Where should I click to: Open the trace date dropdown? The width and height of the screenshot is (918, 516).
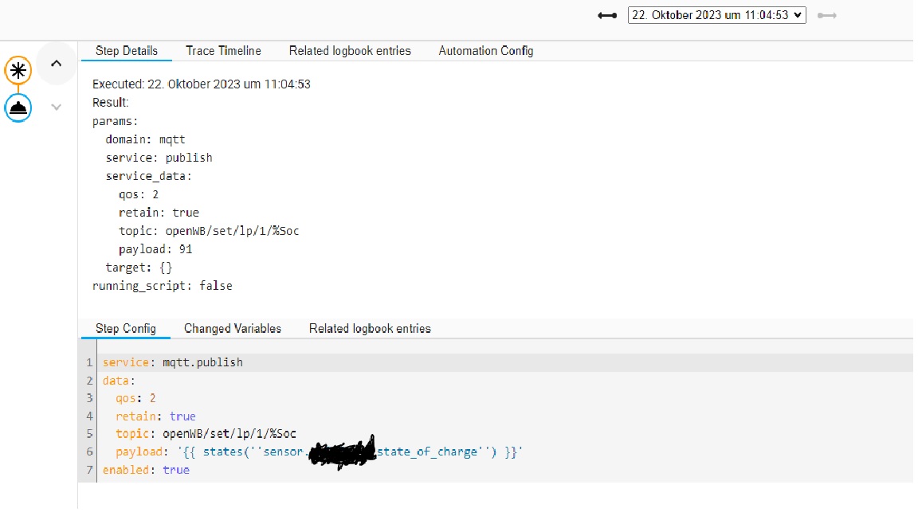point(716,15)
